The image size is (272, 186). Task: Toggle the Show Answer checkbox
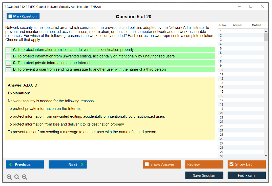click(x=147, y=164)
